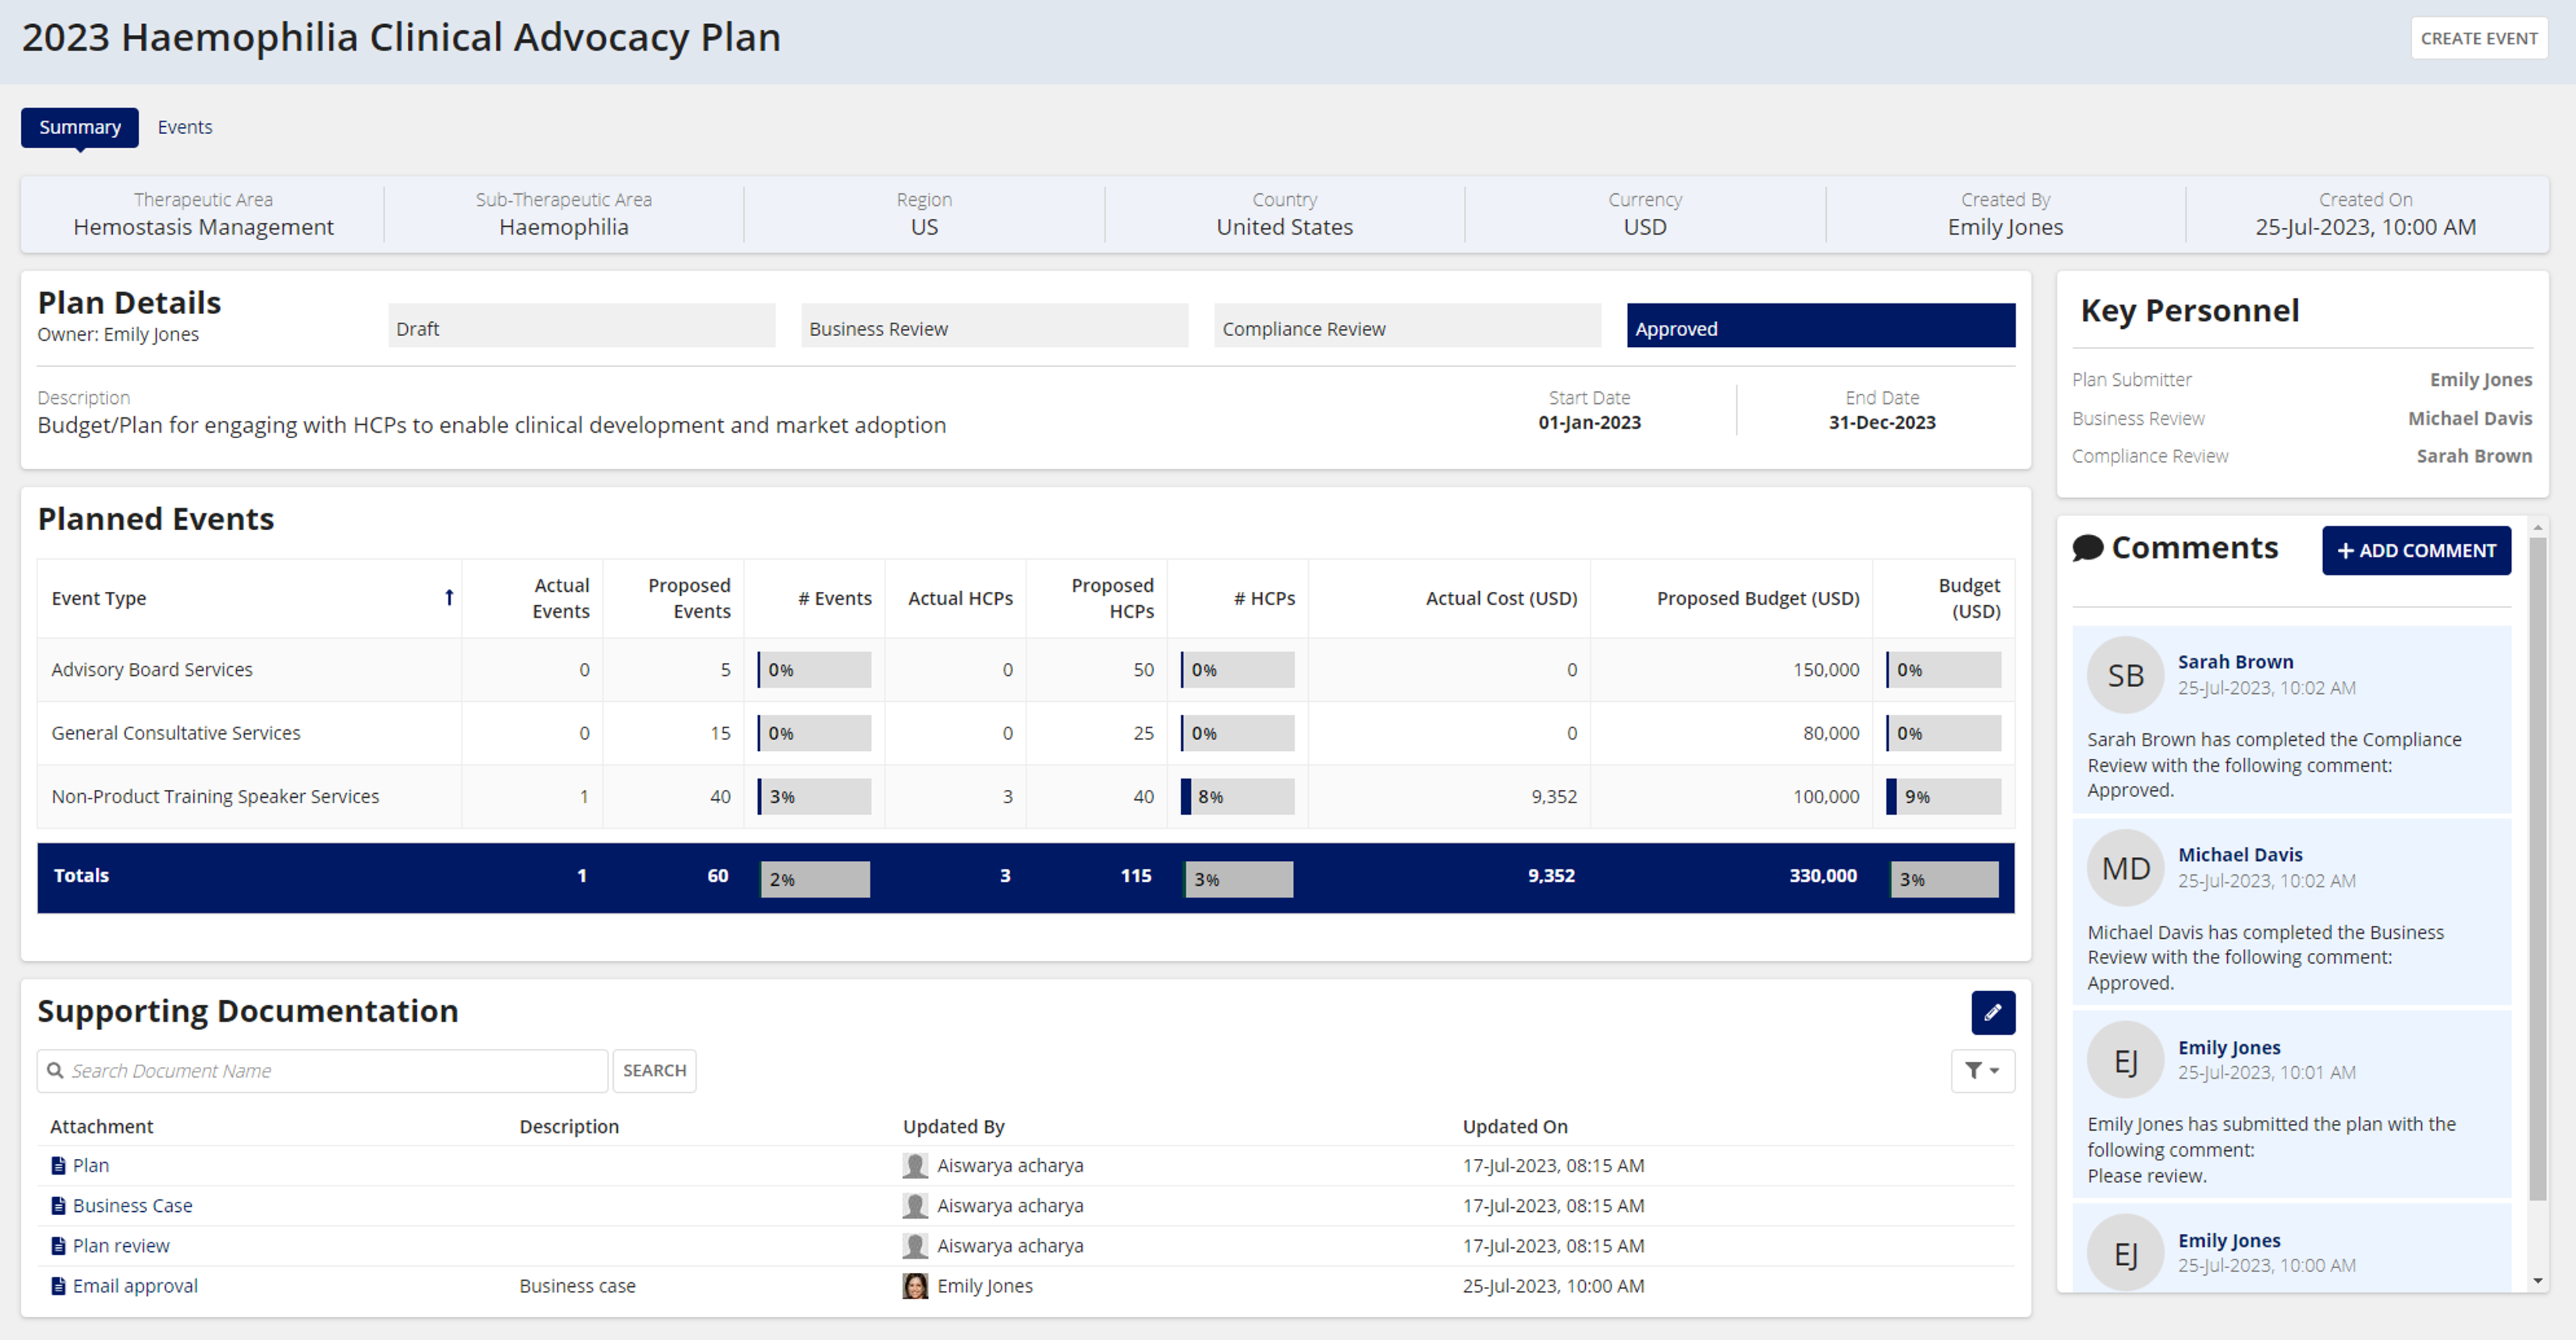Click Non-Product Training Speaker Services row label
The image size is (2576, 1340).
[215, 796]
